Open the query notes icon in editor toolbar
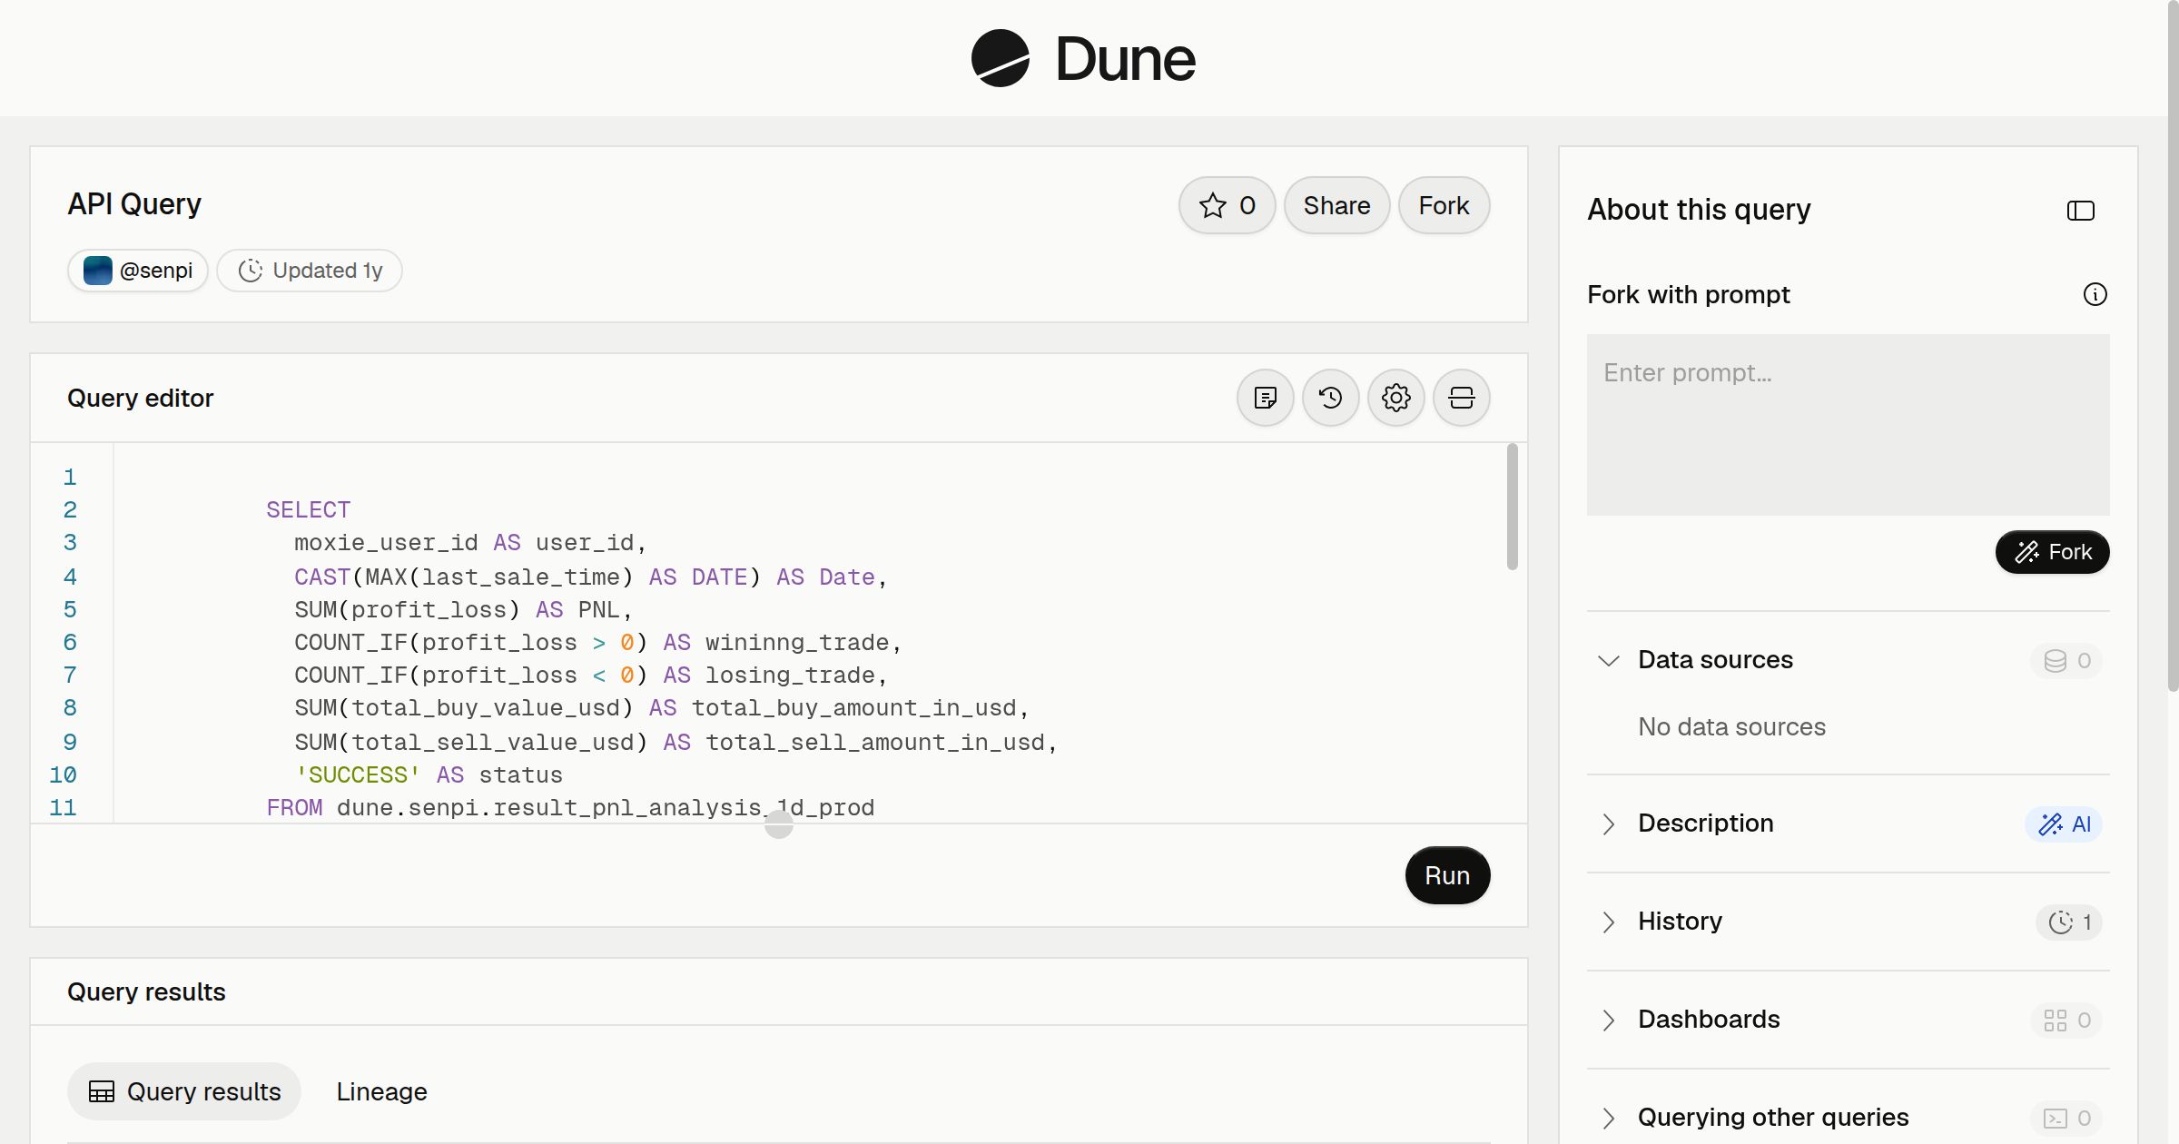2179x1144 pixels. coord(1265,398)
